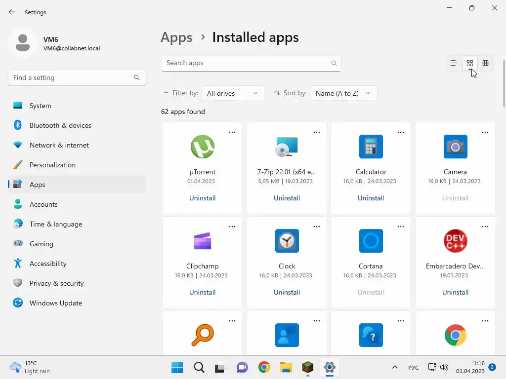Image resolution: width=506 pixels, height=379 pixels.
Task: Uninstall 7-Zip 22.01
Action: pyautogui.click(x=287, y=198)
